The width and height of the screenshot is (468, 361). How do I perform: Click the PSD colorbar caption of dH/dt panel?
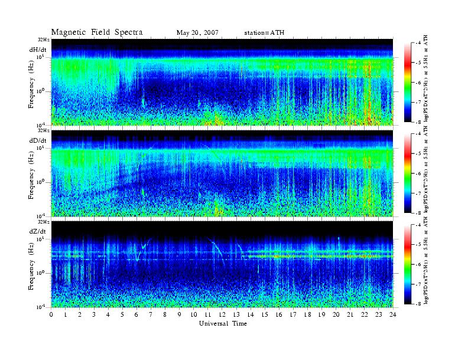[425, 78]
